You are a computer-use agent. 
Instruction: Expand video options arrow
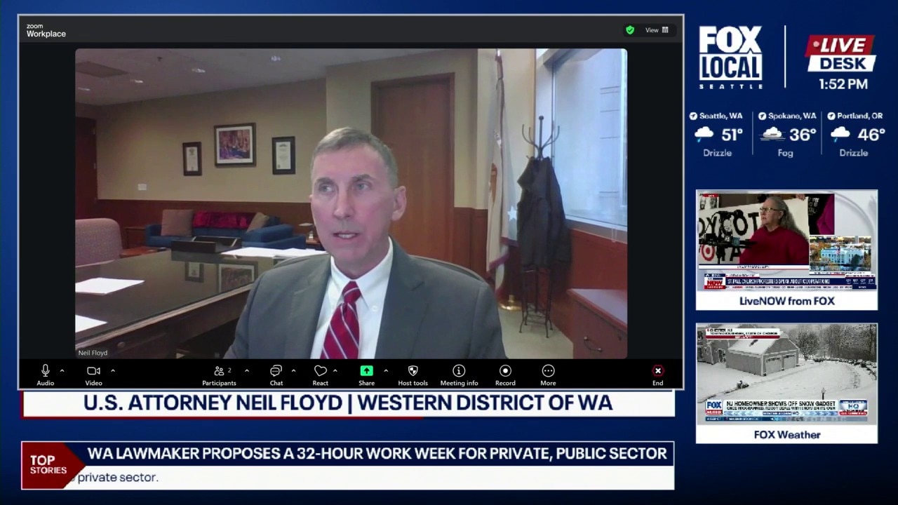pyautogui.click(x=113, y=370)
